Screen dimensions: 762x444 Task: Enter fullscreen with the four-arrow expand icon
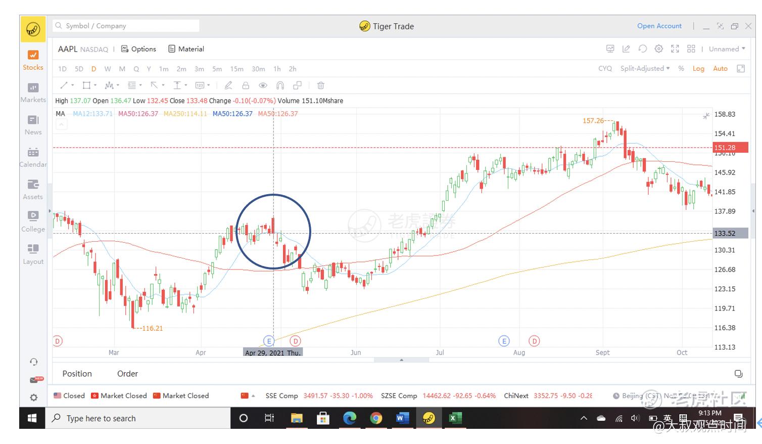675,49
